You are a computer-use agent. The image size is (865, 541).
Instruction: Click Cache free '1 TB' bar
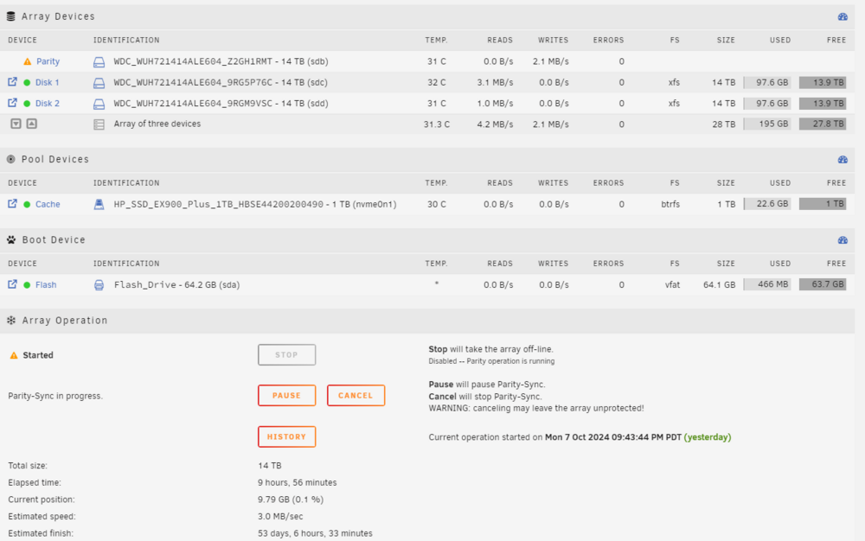[x=823, y=204]
